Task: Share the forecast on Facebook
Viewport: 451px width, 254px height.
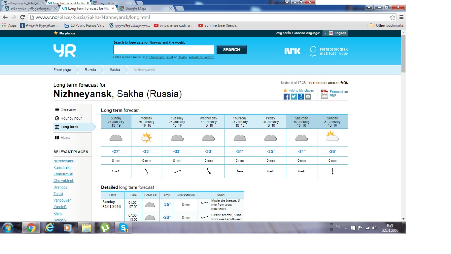Action: (x=287, y=97)
